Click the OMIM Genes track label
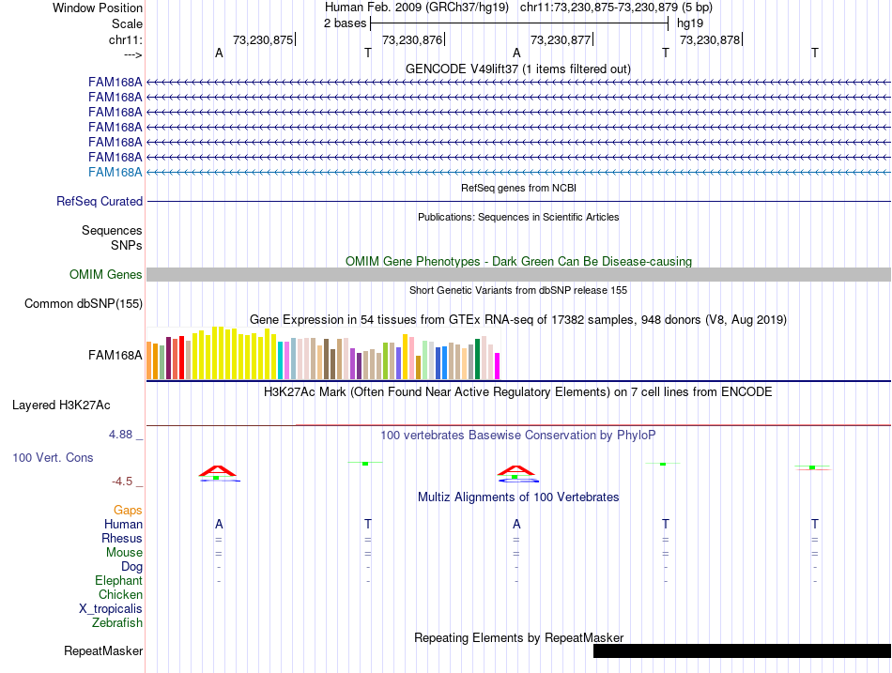This screenshot has height=673, width=892. click(105, 274)
